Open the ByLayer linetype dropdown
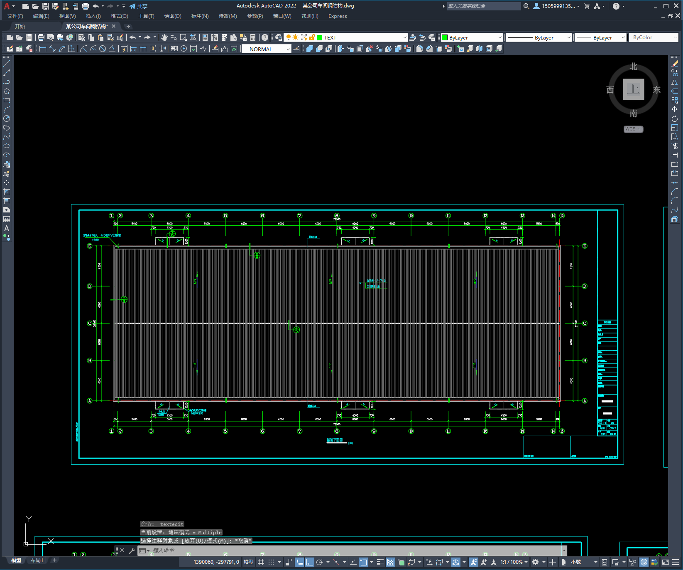 [569, 37]
